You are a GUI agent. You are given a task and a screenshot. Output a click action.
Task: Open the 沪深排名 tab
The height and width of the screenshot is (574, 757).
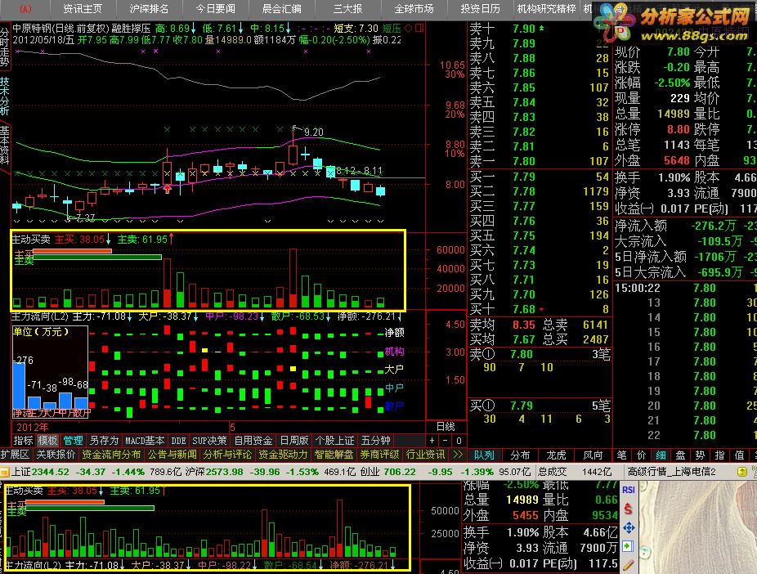[149, 9]
